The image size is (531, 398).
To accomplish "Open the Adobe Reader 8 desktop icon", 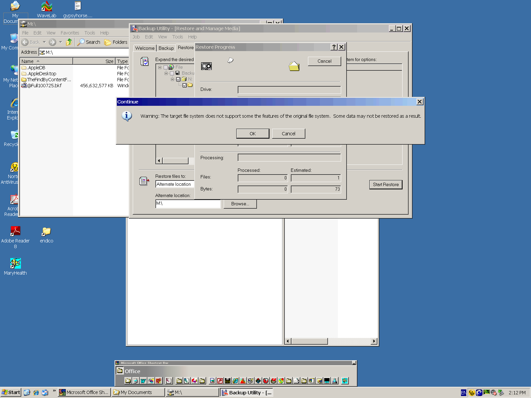I will tap(15, 237).
